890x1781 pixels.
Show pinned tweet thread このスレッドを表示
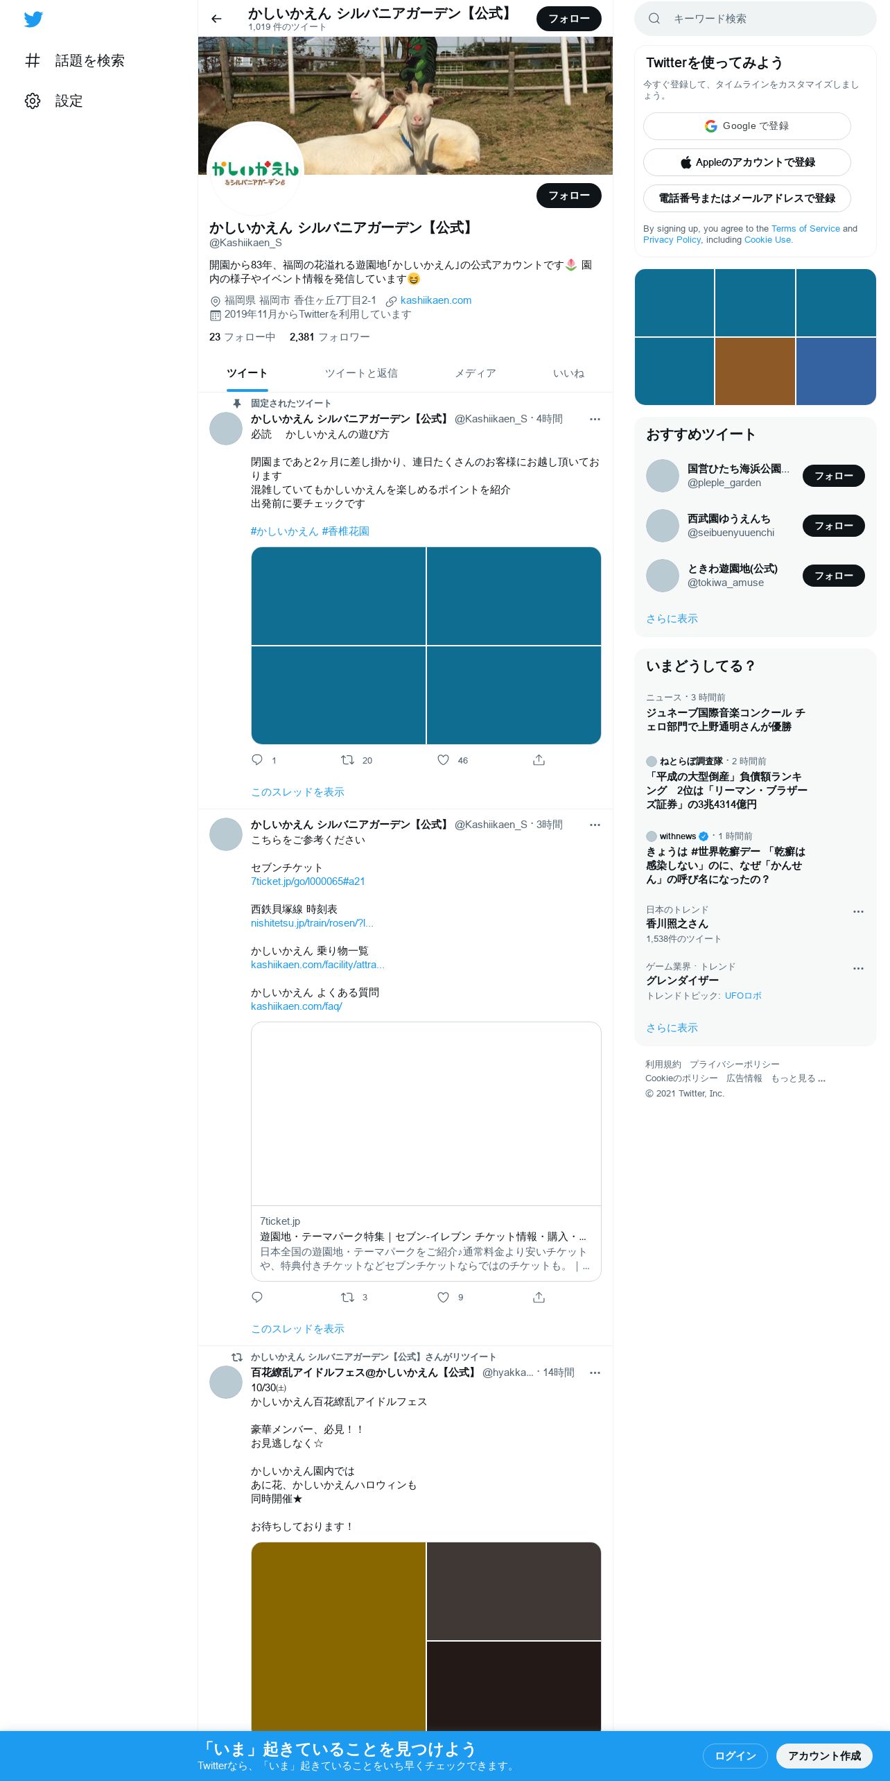(297, 792)
